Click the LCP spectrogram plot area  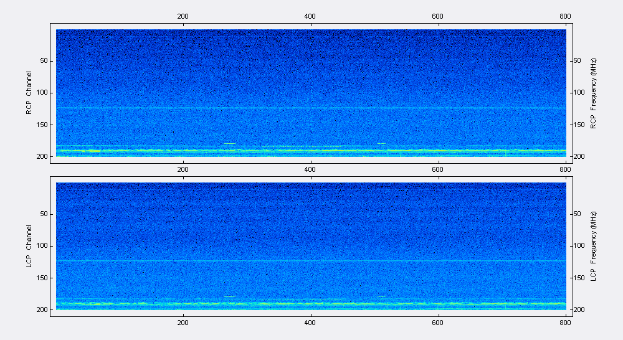pos(311,246)
